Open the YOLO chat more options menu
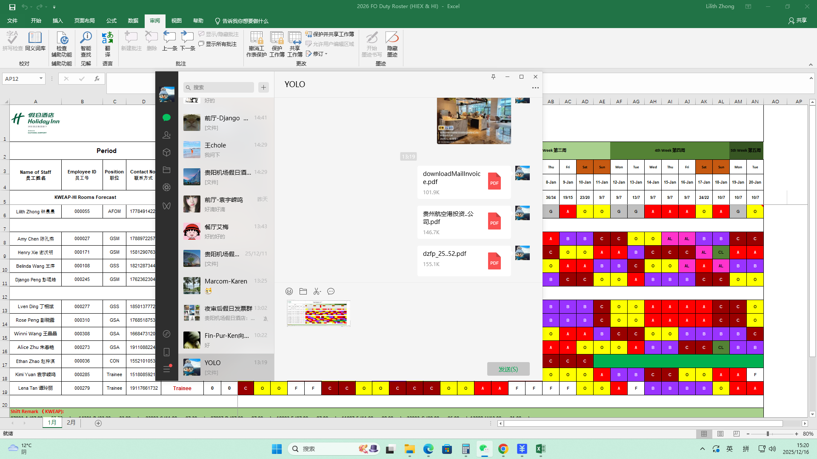Screen dimensions: 817x459 tap(535, 88)
